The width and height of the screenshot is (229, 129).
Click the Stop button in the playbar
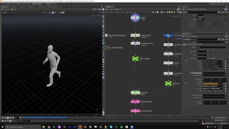pyautogui.click(x=8, y=118)
